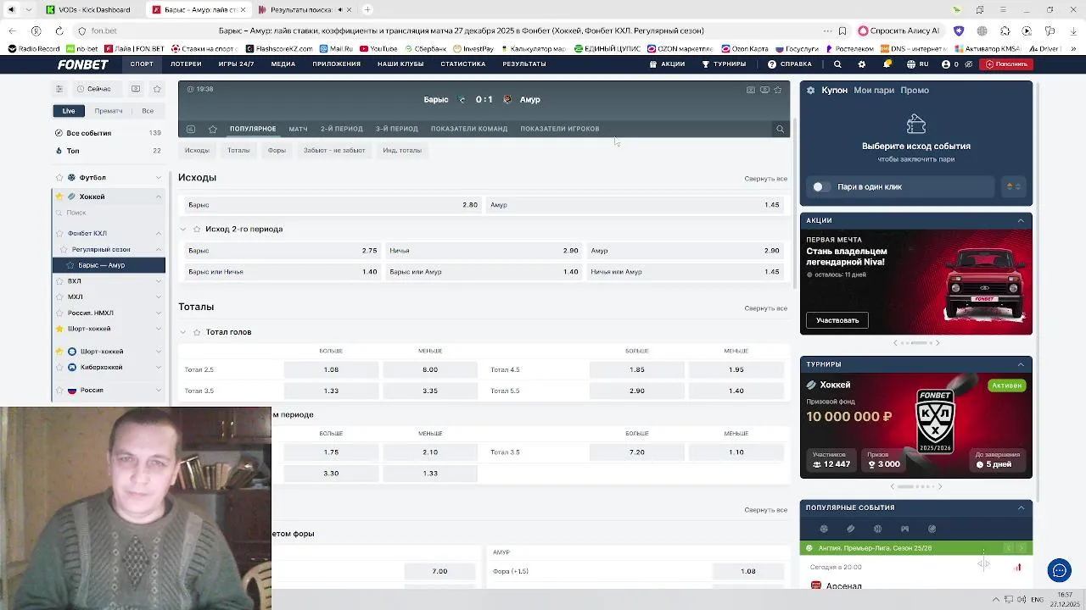Add Барыс — Амур match to favorites star in scoreboard
The width and height of the screenshot is (1086, 610).
(x=778, y=90)
